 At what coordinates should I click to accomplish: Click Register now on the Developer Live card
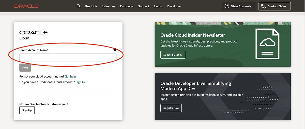point(171,108)
